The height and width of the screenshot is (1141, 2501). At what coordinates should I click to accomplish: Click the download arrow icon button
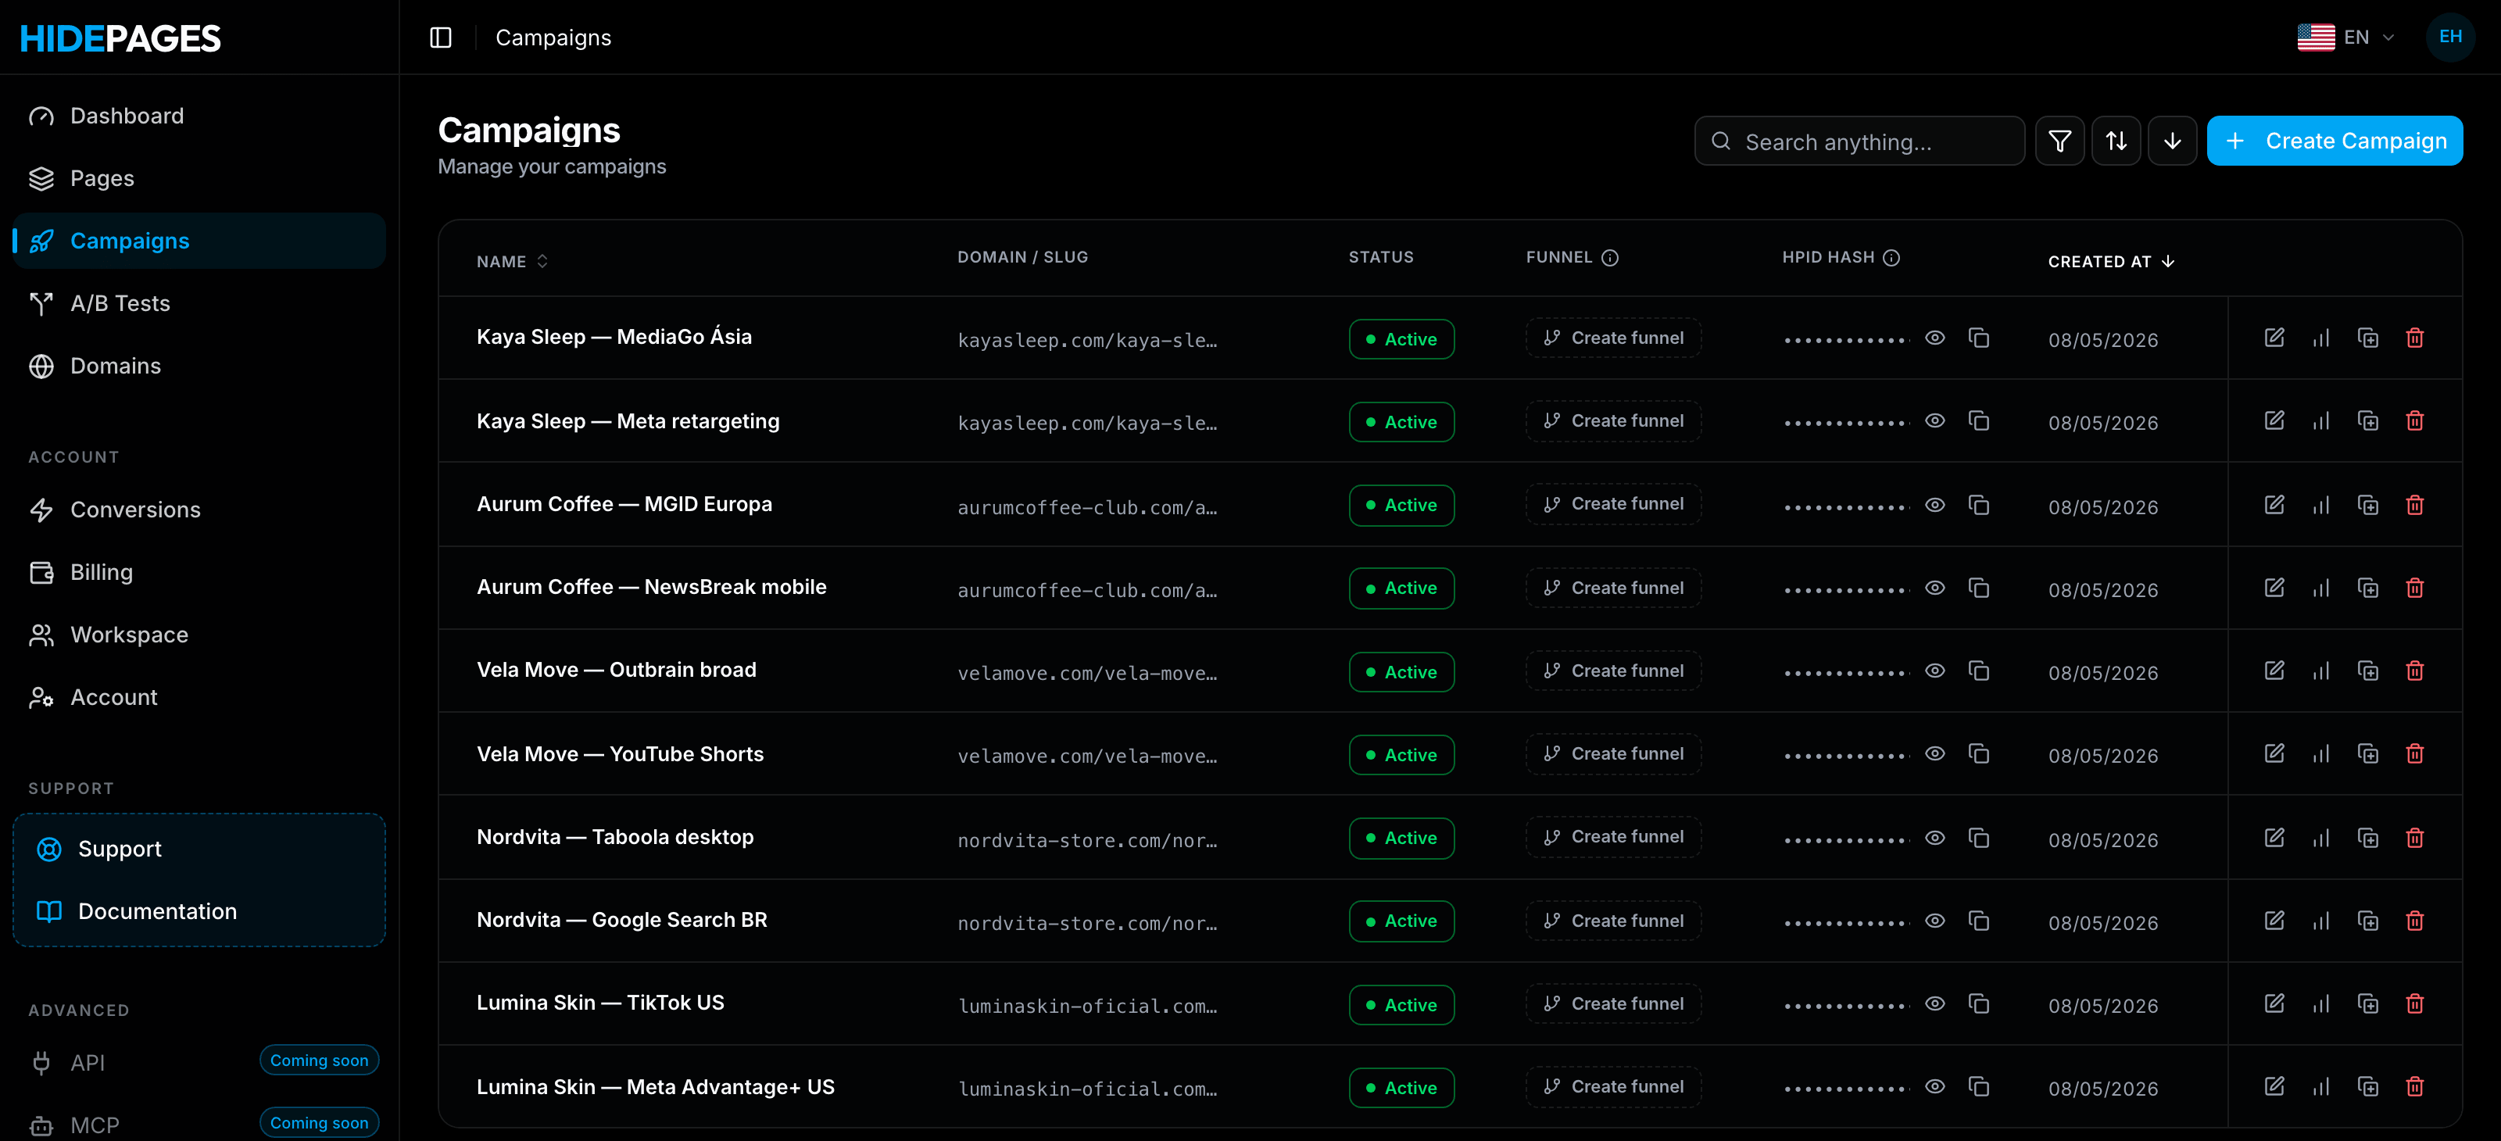pyautogui.click(x=2172, y=141)
